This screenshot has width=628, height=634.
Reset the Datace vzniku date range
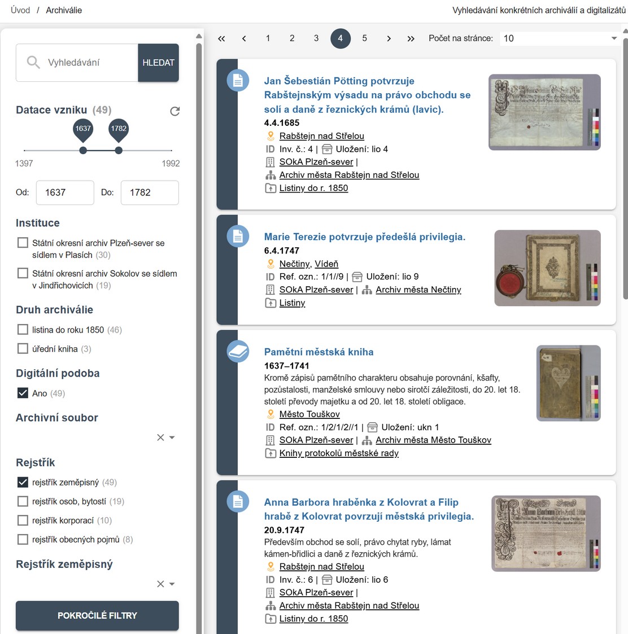pos(175,111)
